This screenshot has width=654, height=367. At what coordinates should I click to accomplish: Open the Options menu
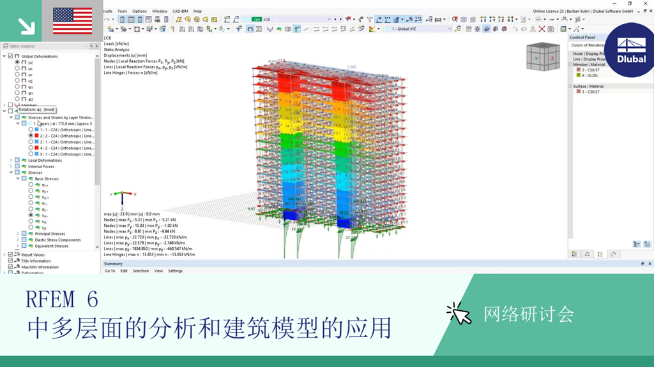tap(139, 11)
